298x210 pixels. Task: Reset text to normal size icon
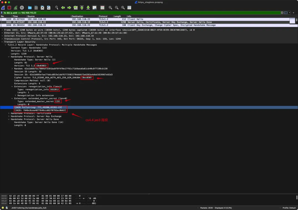(123, 8)
